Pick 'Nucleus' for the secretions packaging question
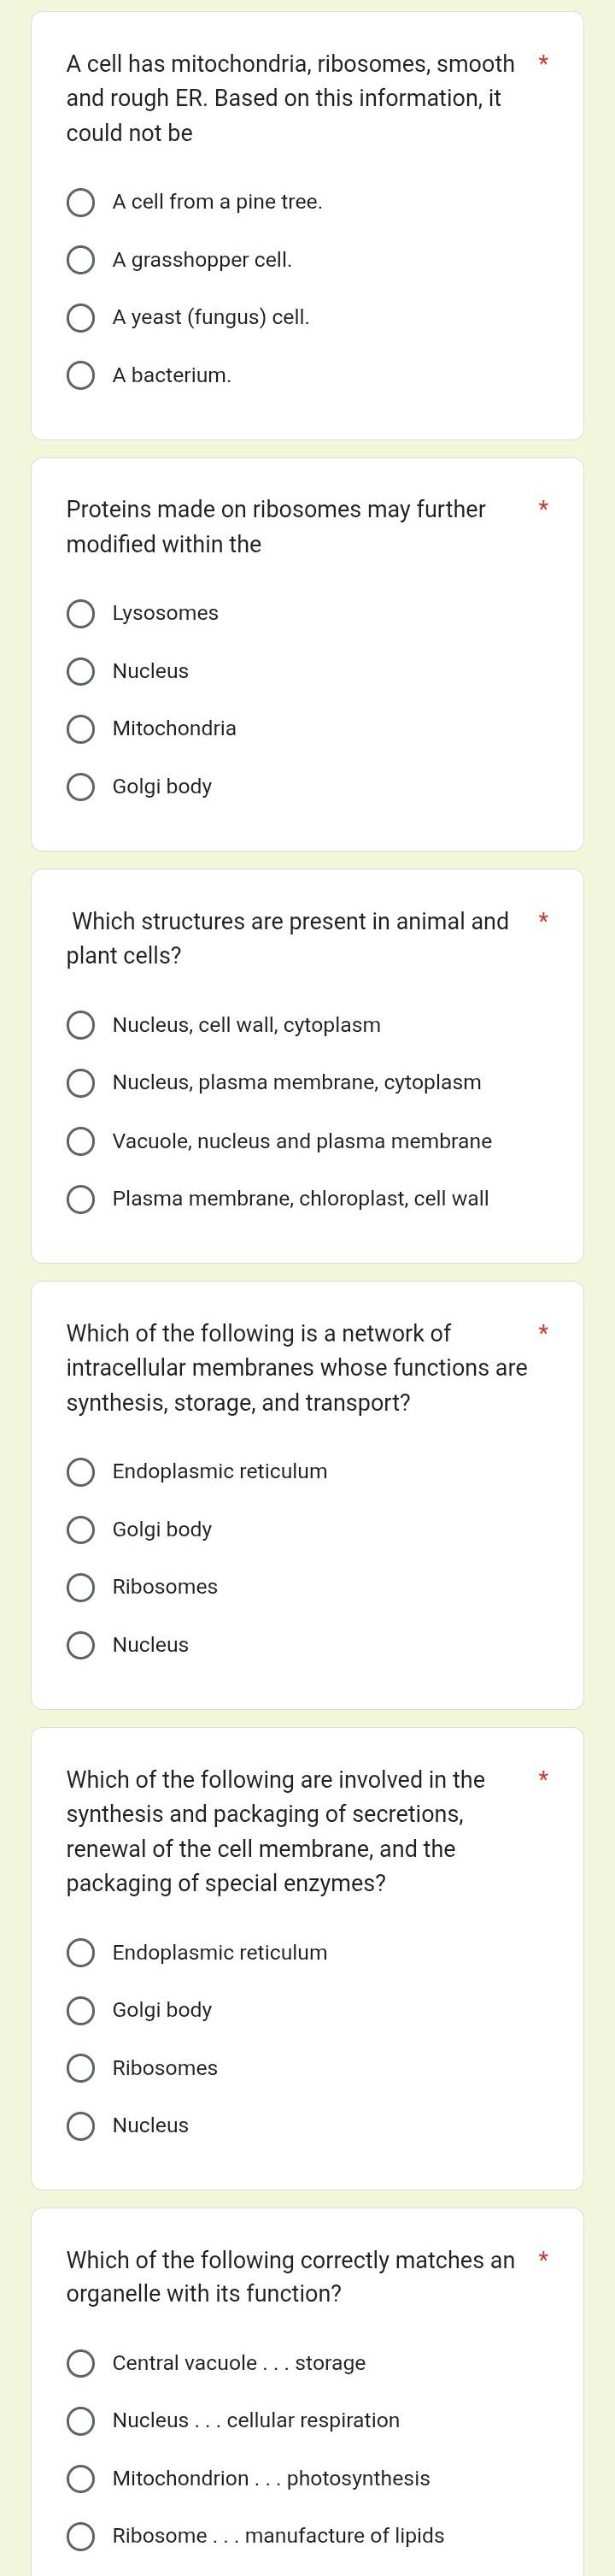 point(81,2125)
